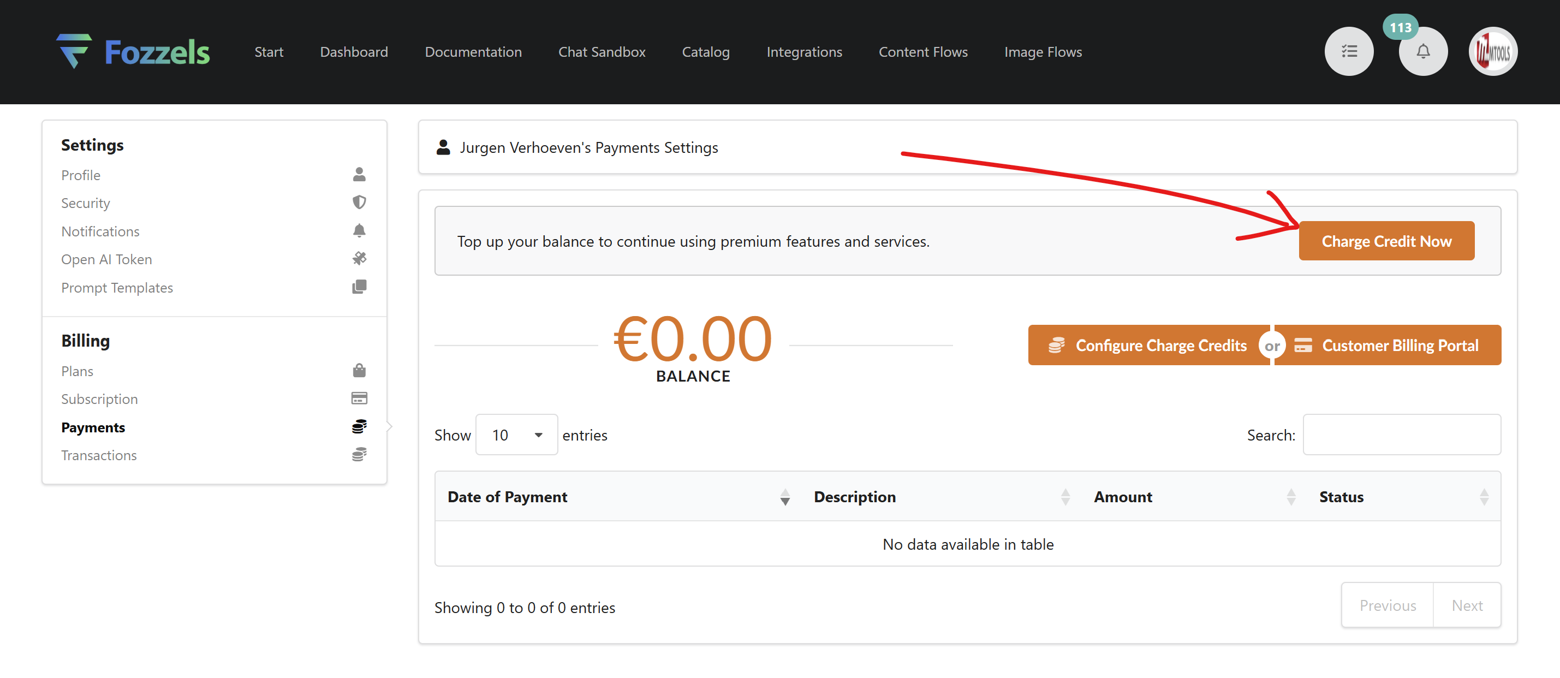This screenshot has height=678, width=1560.
Task: Sort by Status column
Action: point(1403,497)
